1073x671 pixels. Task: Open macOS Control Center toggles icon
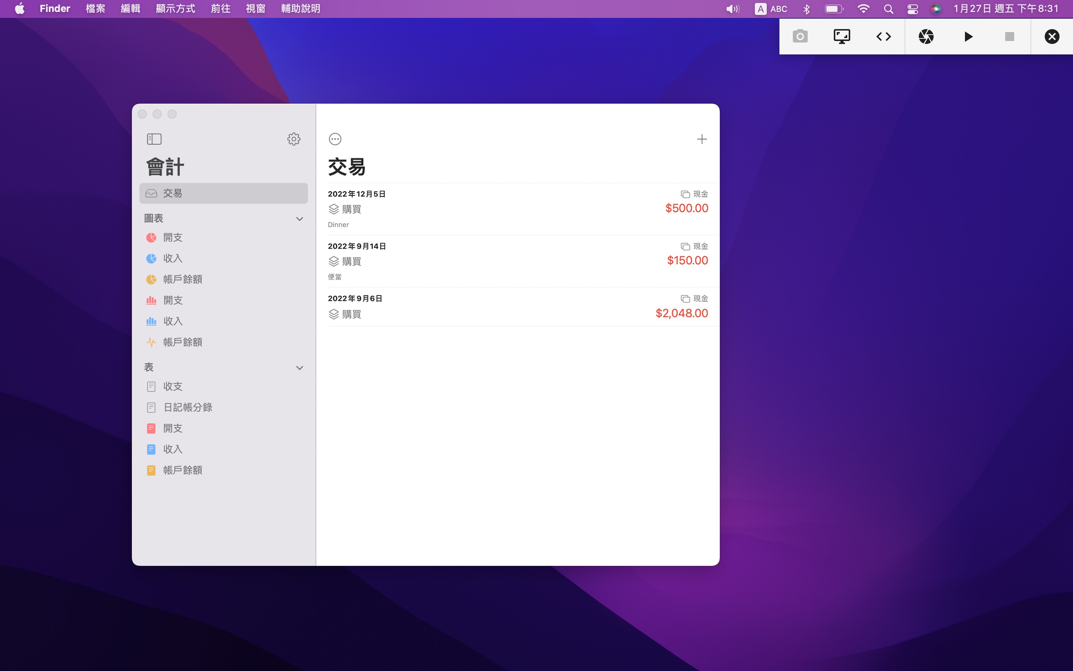pos(912,9)
